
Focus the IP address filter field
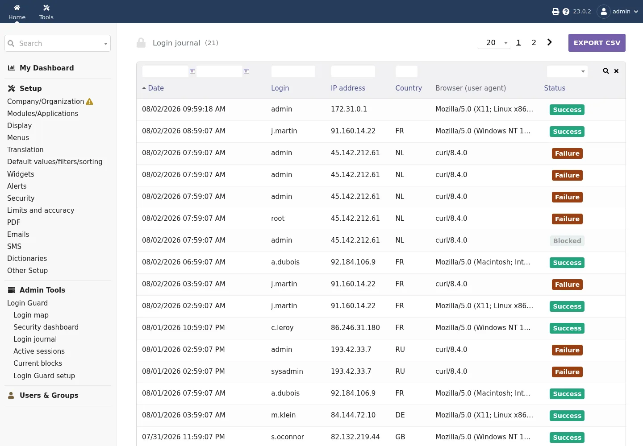tap(353, 71)
